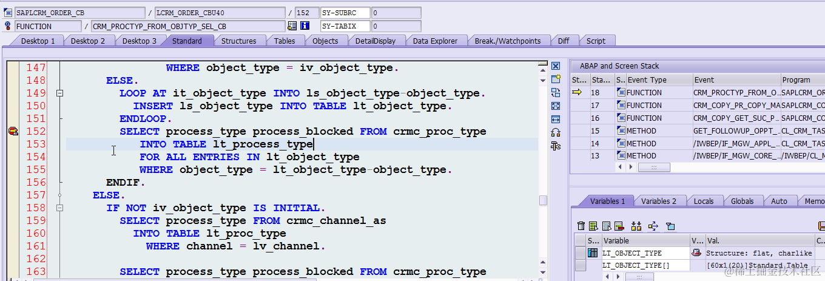This screenshot has width=825, height=281.
Task: Click the green-rows insert icon in variables toolbar
Action: pyautogui.click(x=594, y=226)
